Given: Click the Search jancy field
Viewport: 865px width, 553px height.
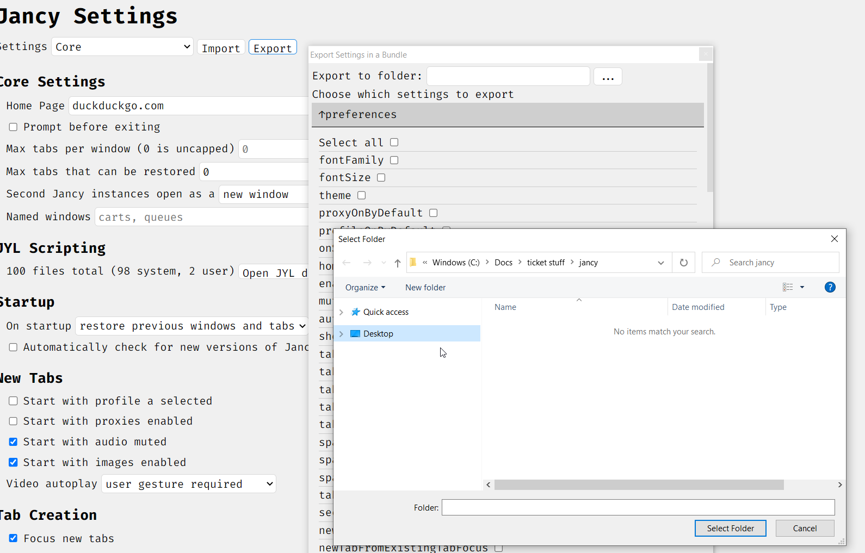Looking at the screenshot, I should [x=770, y=263].
